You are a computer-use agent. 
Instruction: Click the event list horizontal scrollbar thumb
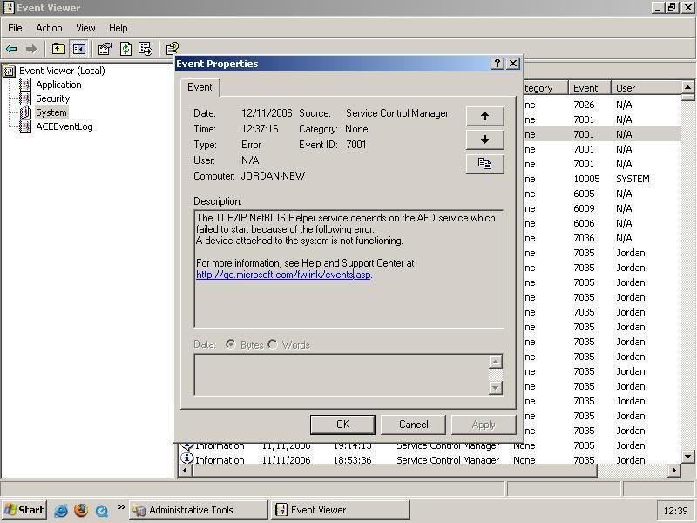pos(395,471)
